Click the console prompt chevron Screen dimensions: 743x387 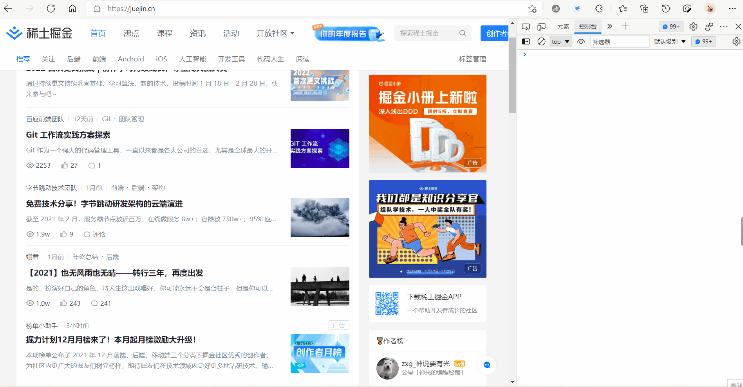tap(524, 54)
